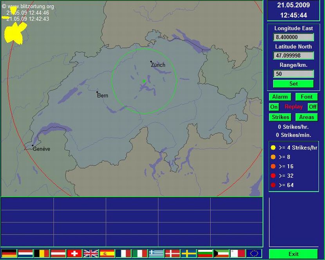Select the United Kingdom flag
This screenshot has height=260, width=325.
[x=91, y=253]
